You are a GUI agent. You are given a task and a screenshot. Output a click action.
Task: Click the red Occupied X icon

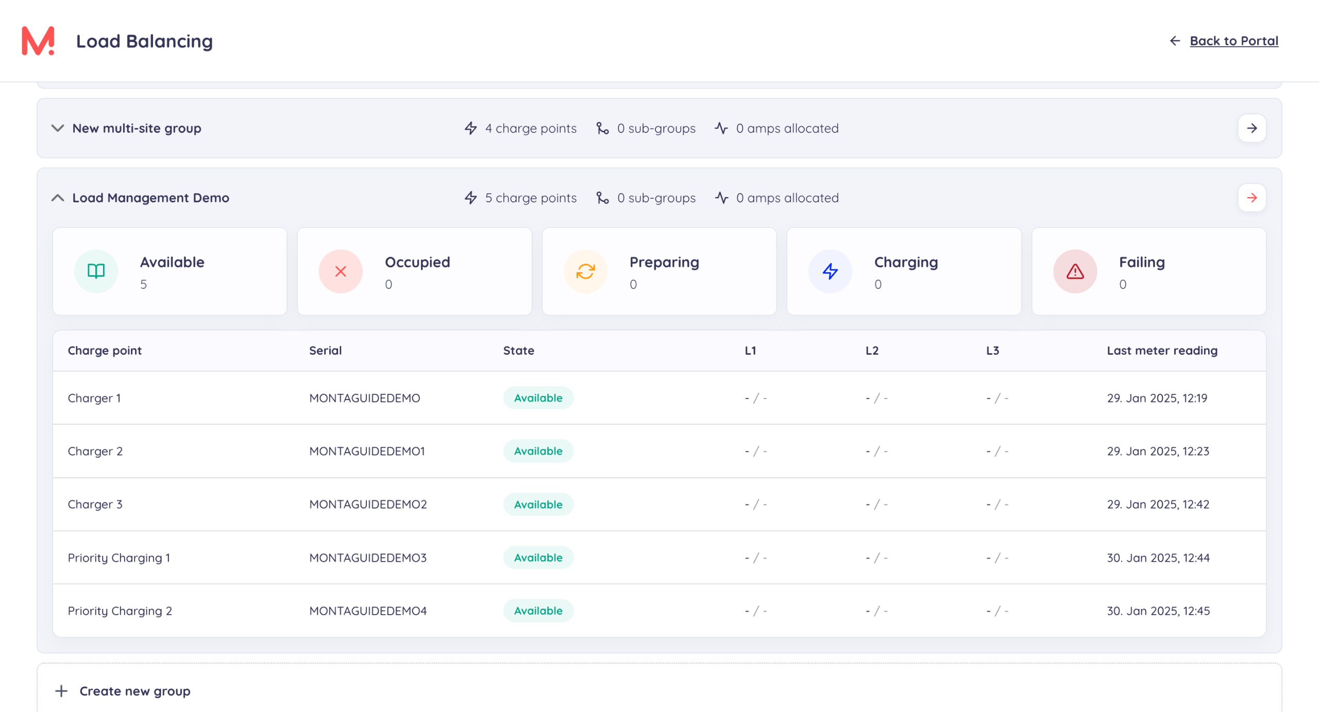(341, 271)
